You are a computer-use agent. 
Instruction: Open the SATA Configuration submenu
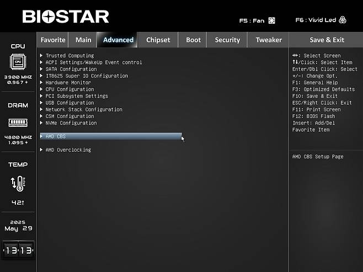coord(71,69)
